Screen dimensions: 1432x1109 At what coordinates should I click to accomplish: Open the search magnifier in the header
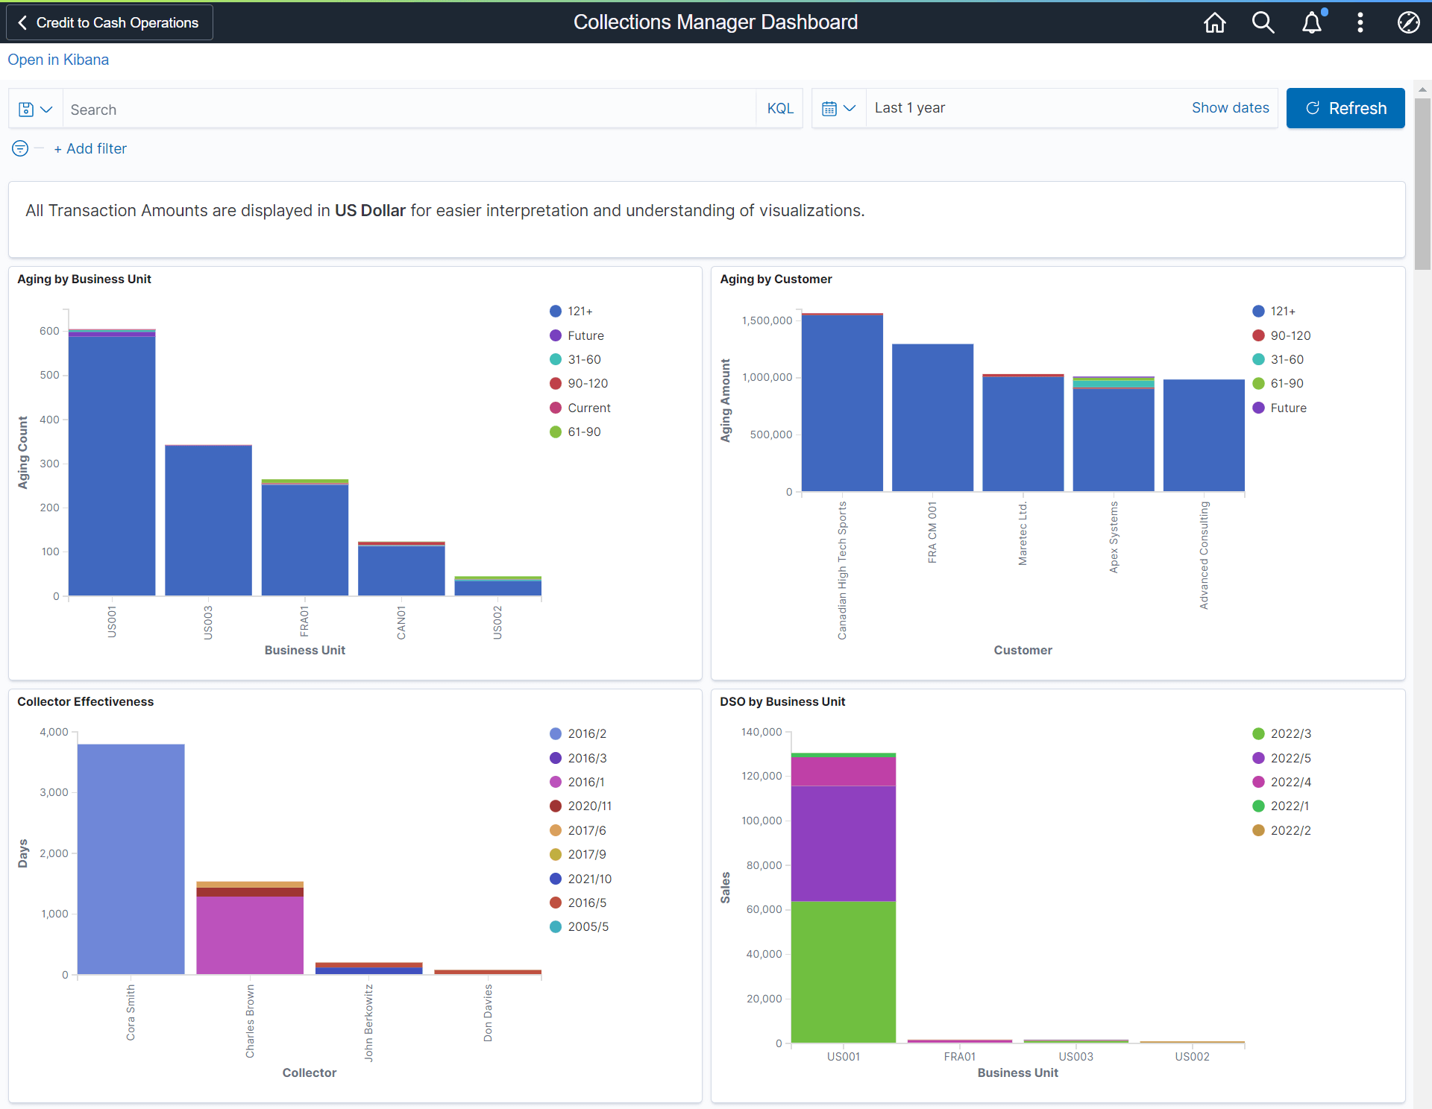tap(1263, 22)
